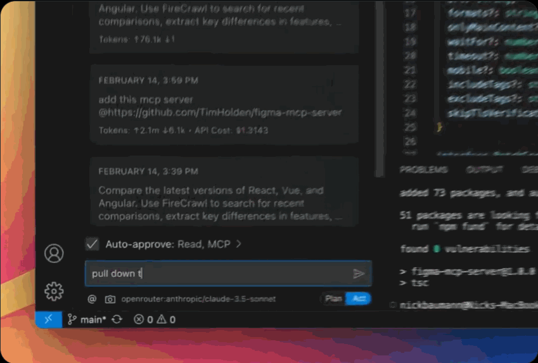
Task: Switch to the PROBLEMS panel tab
Action: point(423,169)
